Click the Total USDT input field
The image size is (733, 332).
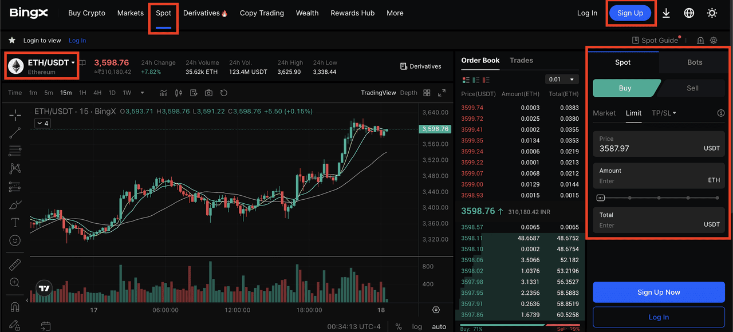click(659, 220)
